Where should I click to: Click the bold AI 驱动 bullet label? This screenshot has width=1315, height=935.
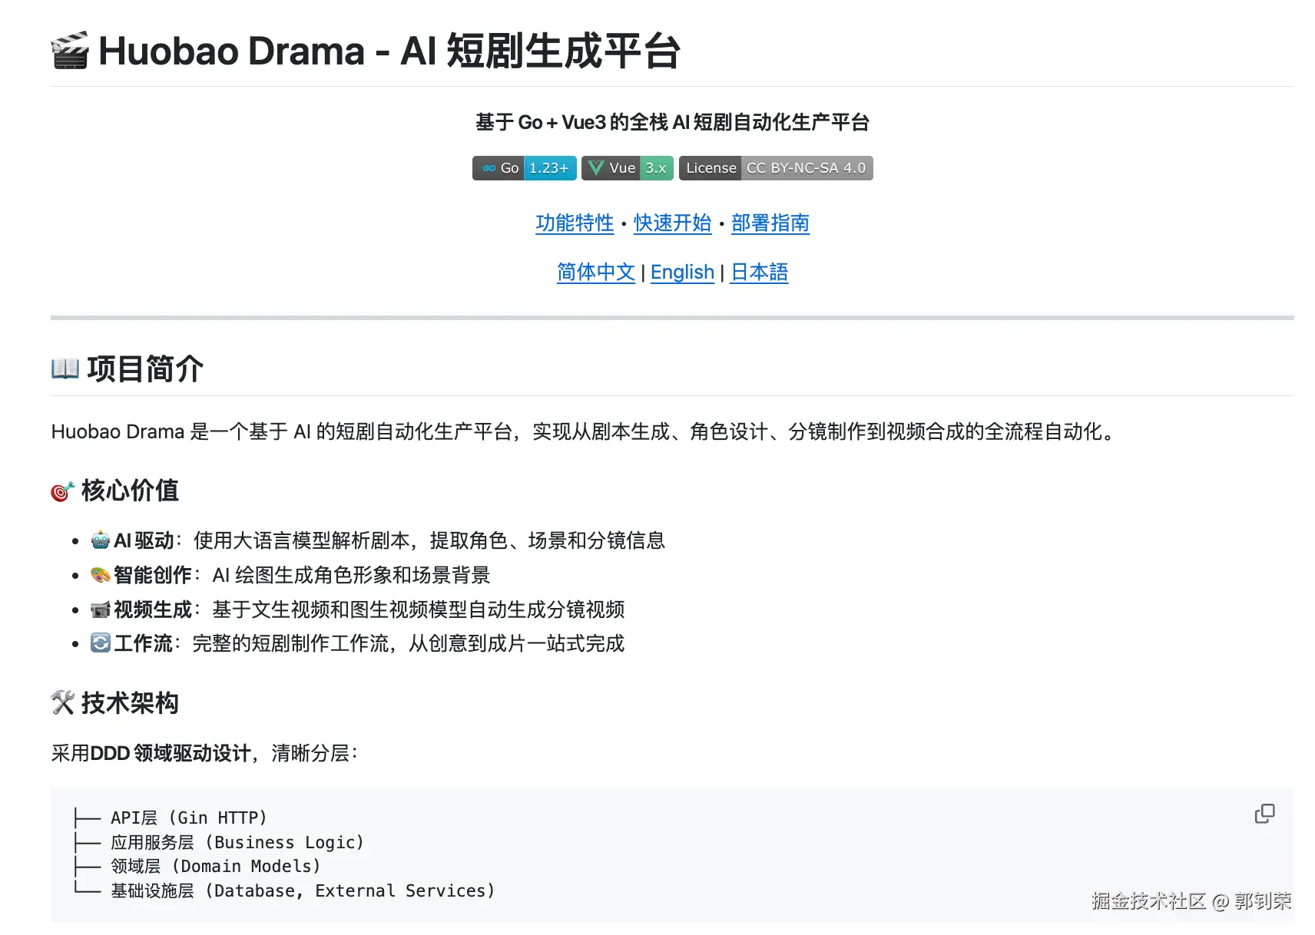(144, 540)
